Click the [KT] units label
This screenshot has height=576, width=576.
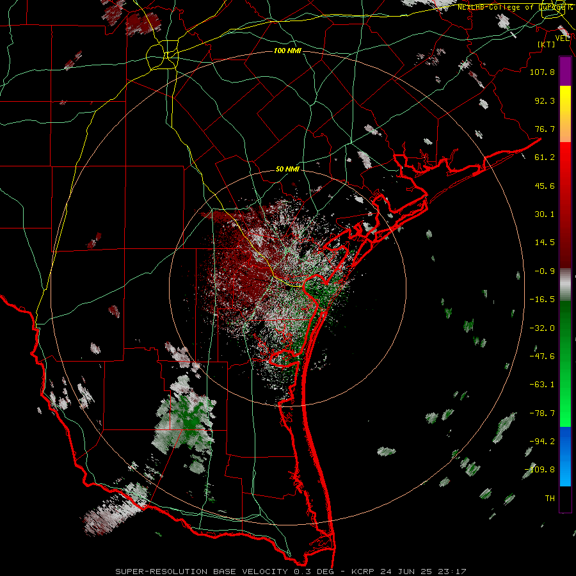point(547,44)
